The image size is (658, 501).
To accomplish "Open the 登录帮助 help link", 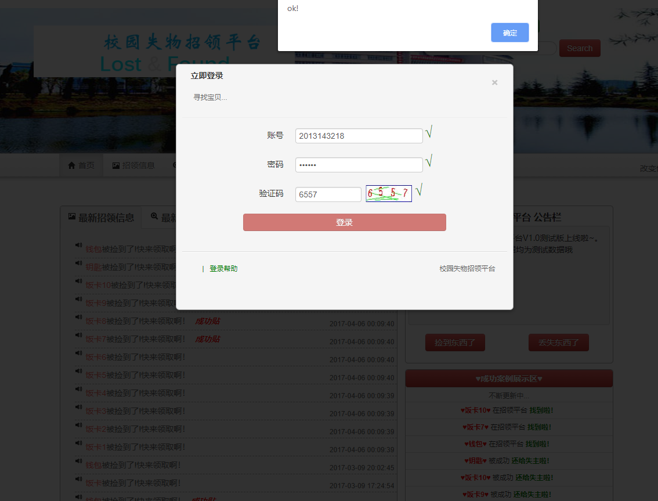I will pyautogui.click(x=223, y=269).
